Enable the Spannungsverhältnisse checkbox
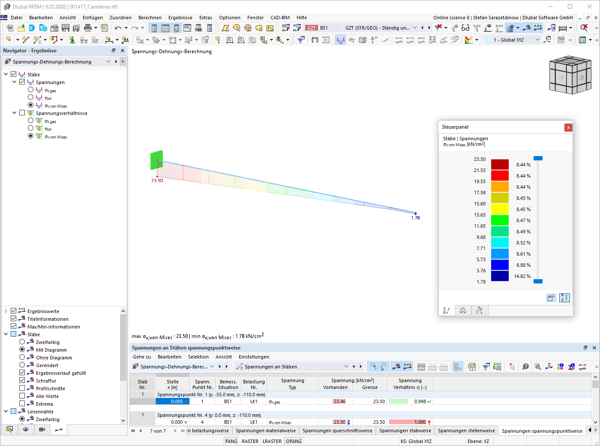 tap(22, 113)
